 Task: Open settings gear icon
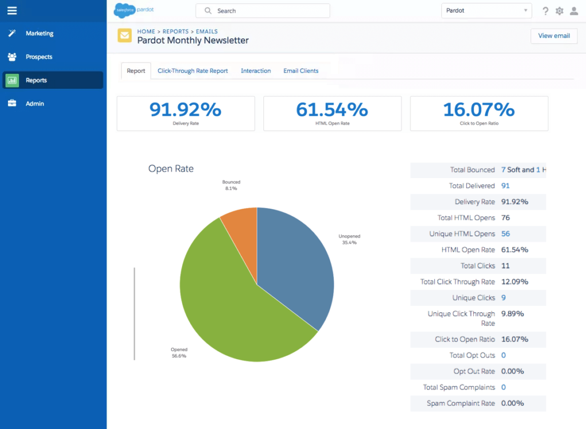pos(560,11)
